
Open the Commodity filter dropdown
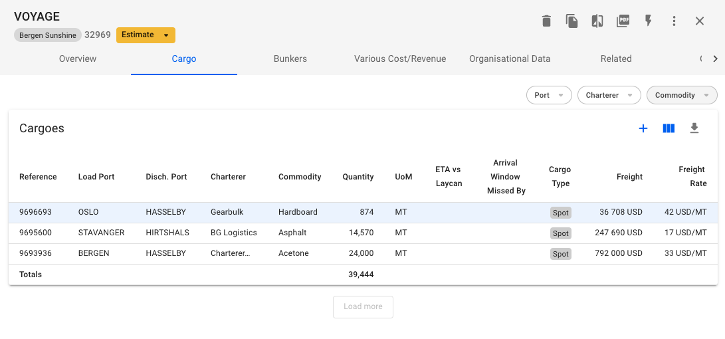[x=681, y=95]
